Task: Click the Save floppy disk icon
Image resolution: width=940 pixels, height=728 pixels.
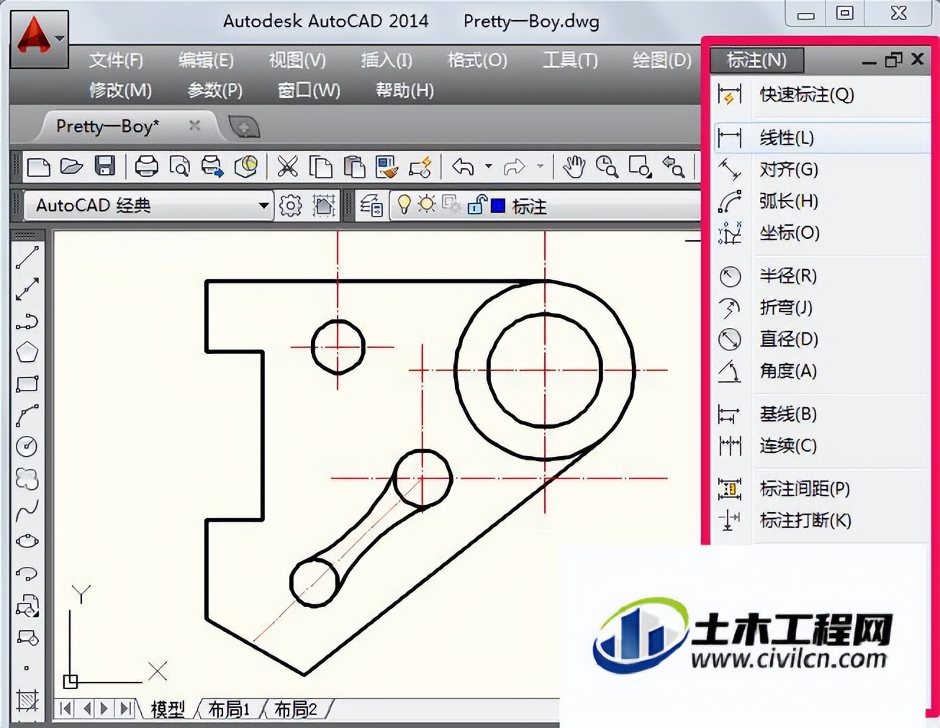Action: pyautogui.click(x=105, y=167)
